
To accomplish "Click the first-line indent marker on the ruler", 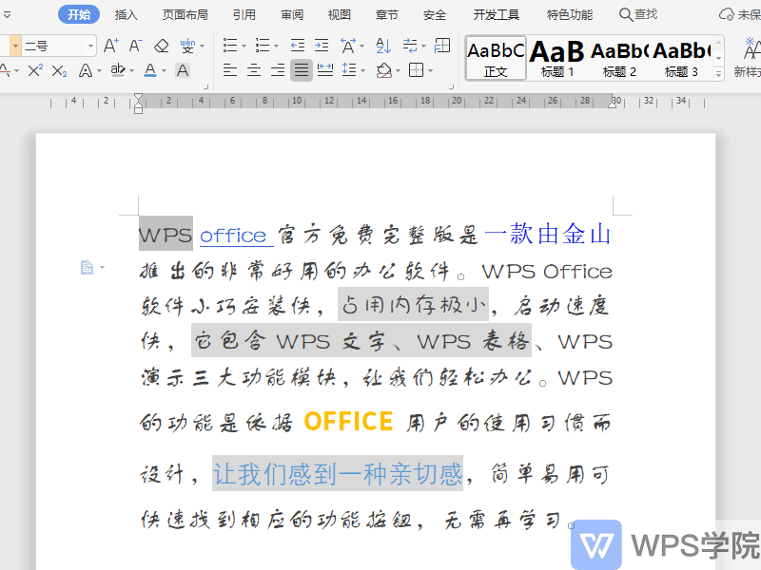I will point(139,98).
